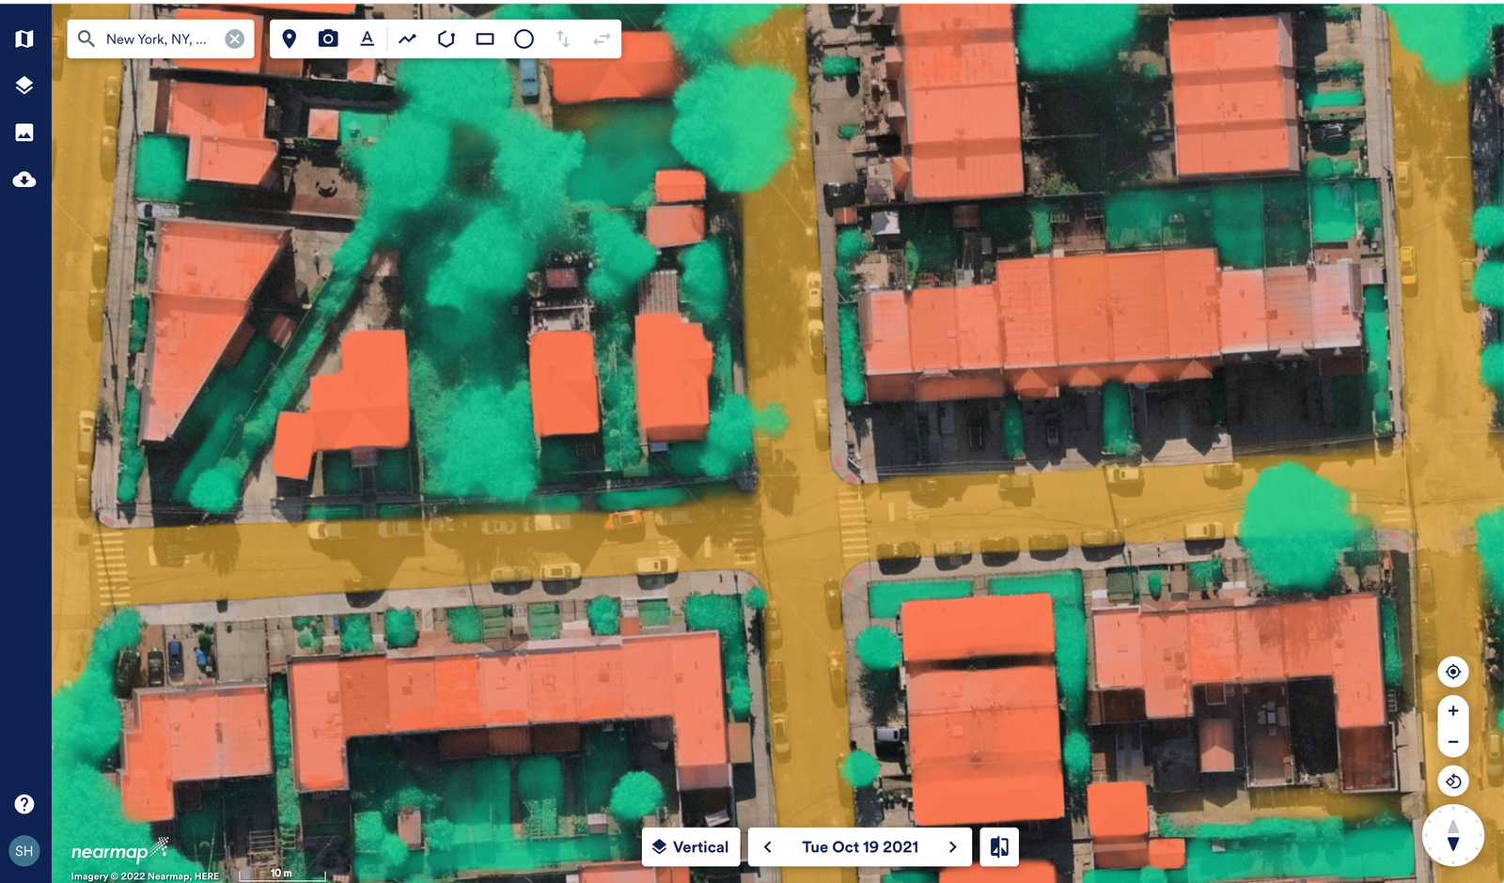The height and width of the screenshot is (883, 1504).
Task: Place a location pin marker
Action: (x=289, y=39)
